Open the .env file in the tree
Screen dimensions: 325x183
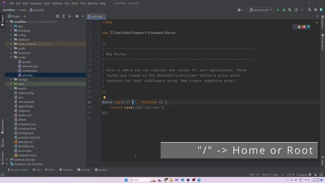20,97
